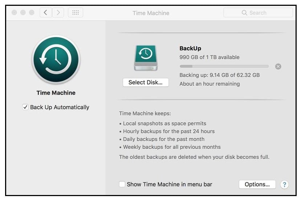Click the BackUp disk drive icon

tap(146, 58)
